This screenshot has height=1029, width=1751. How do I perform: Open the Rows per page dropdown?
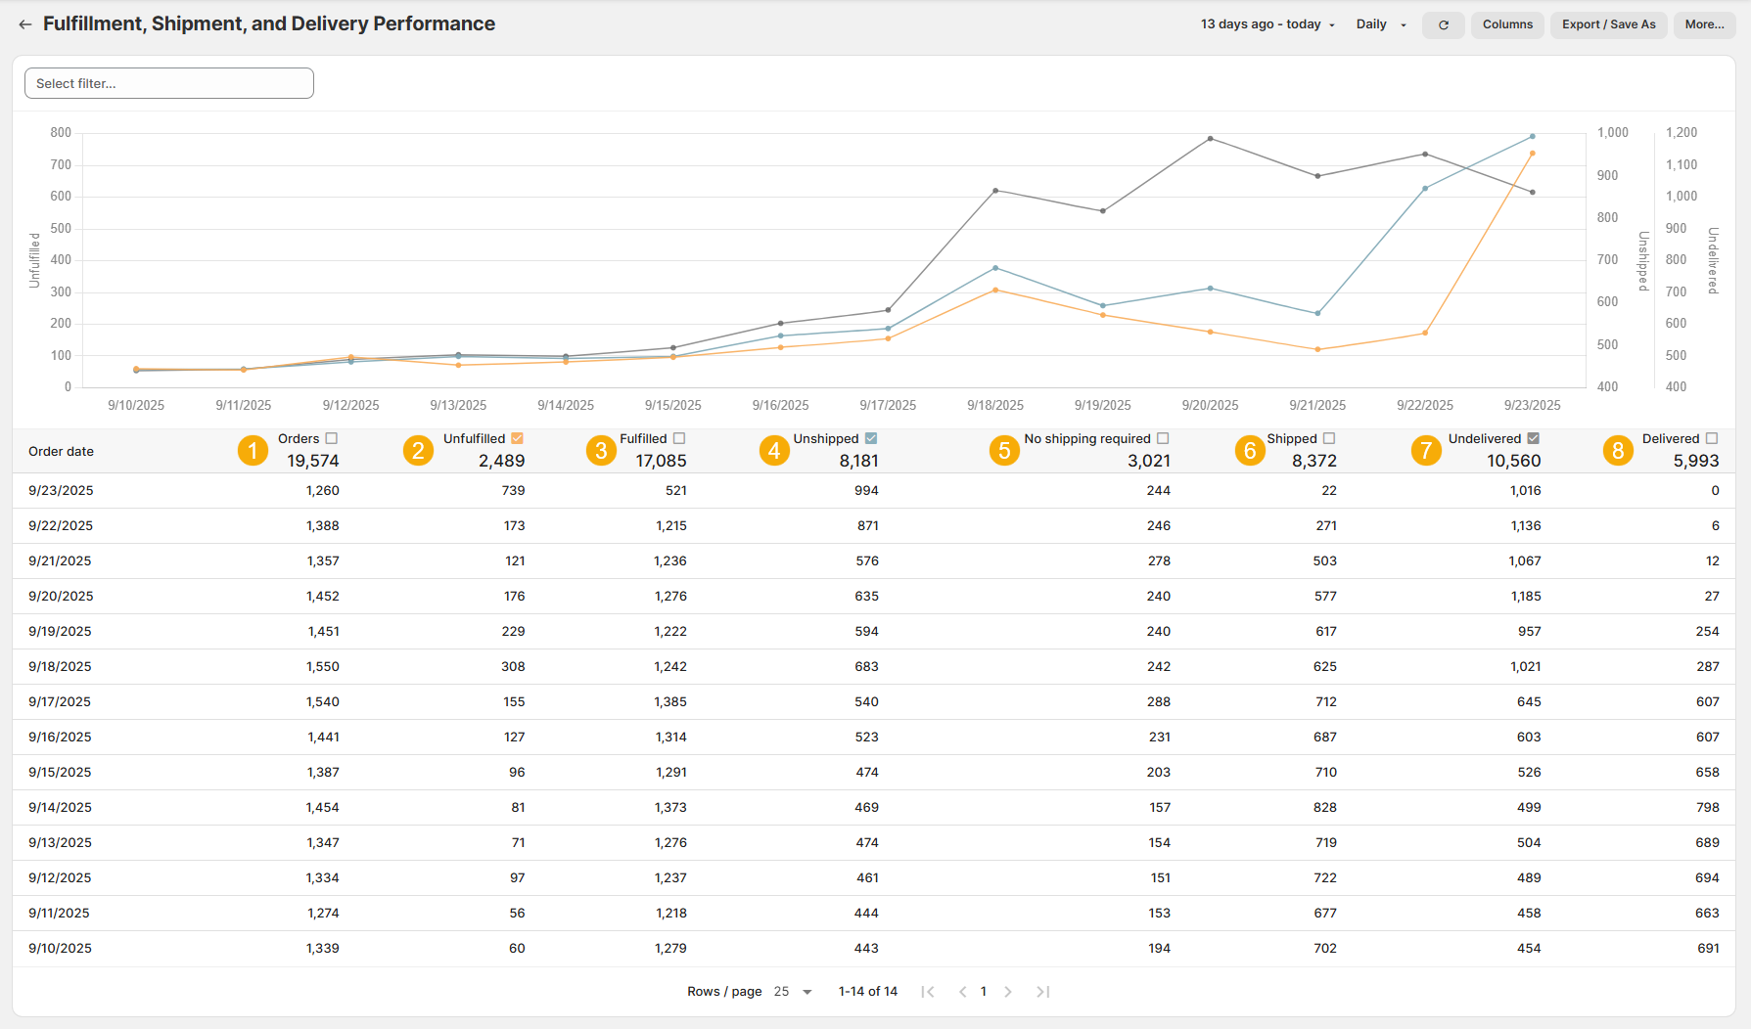click(793, 992)
